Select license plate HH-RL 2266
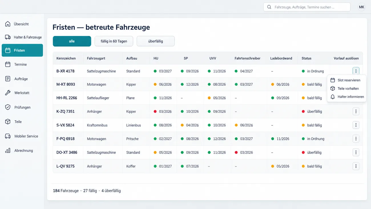Image resolution: width=371 pixels, height=209 pixels. tap(67, 98)
